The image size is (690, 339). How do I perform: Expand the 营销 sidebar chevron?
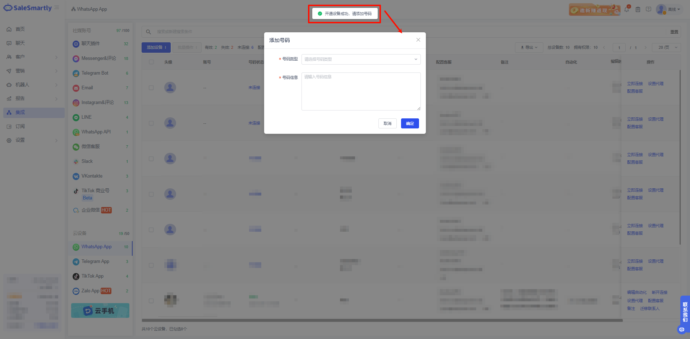pos(56,71)
